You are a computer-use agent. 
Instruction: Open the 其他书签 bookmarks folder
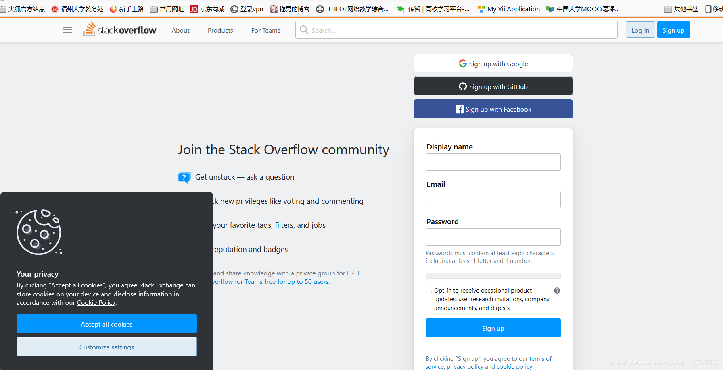tap(681, 9)
